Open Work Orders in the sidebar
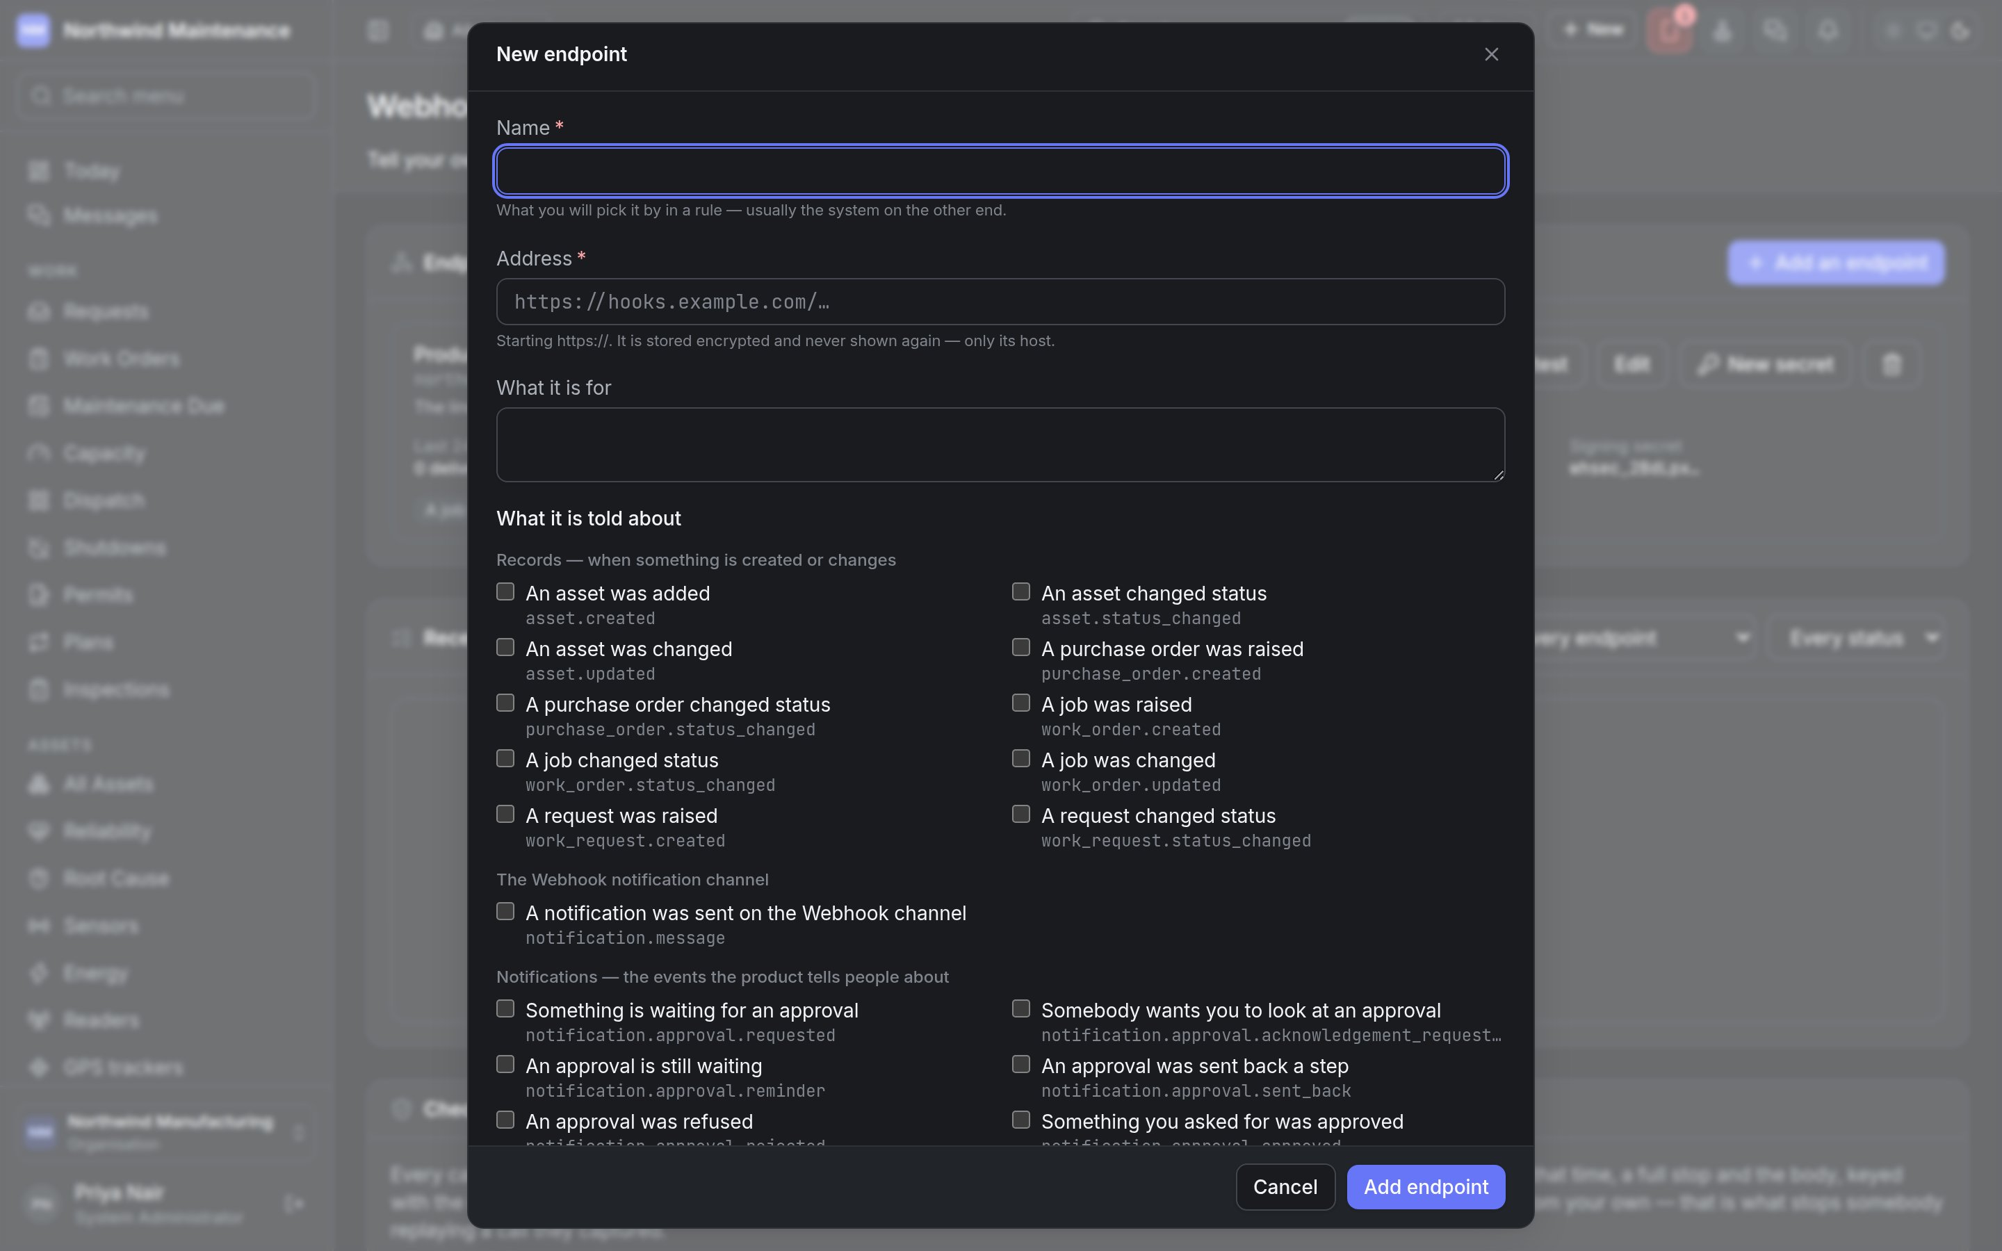The width and height of the screenshot is (2002, 1251). (122, 359)
